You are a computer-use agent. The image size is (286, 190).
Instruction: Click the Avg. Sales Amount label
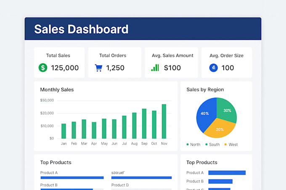click(x=172, y=55)
